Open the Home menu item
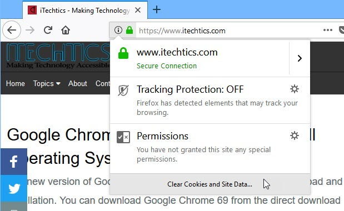Viewport: 344px width, 211px height. (16, 83)
